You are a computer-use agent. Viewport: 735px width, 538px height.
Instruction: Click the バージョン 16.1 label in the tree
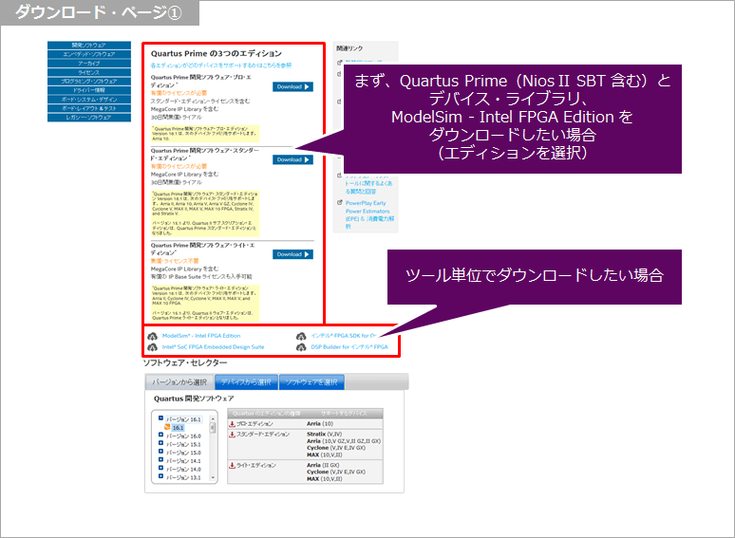(x=183, y=419)
